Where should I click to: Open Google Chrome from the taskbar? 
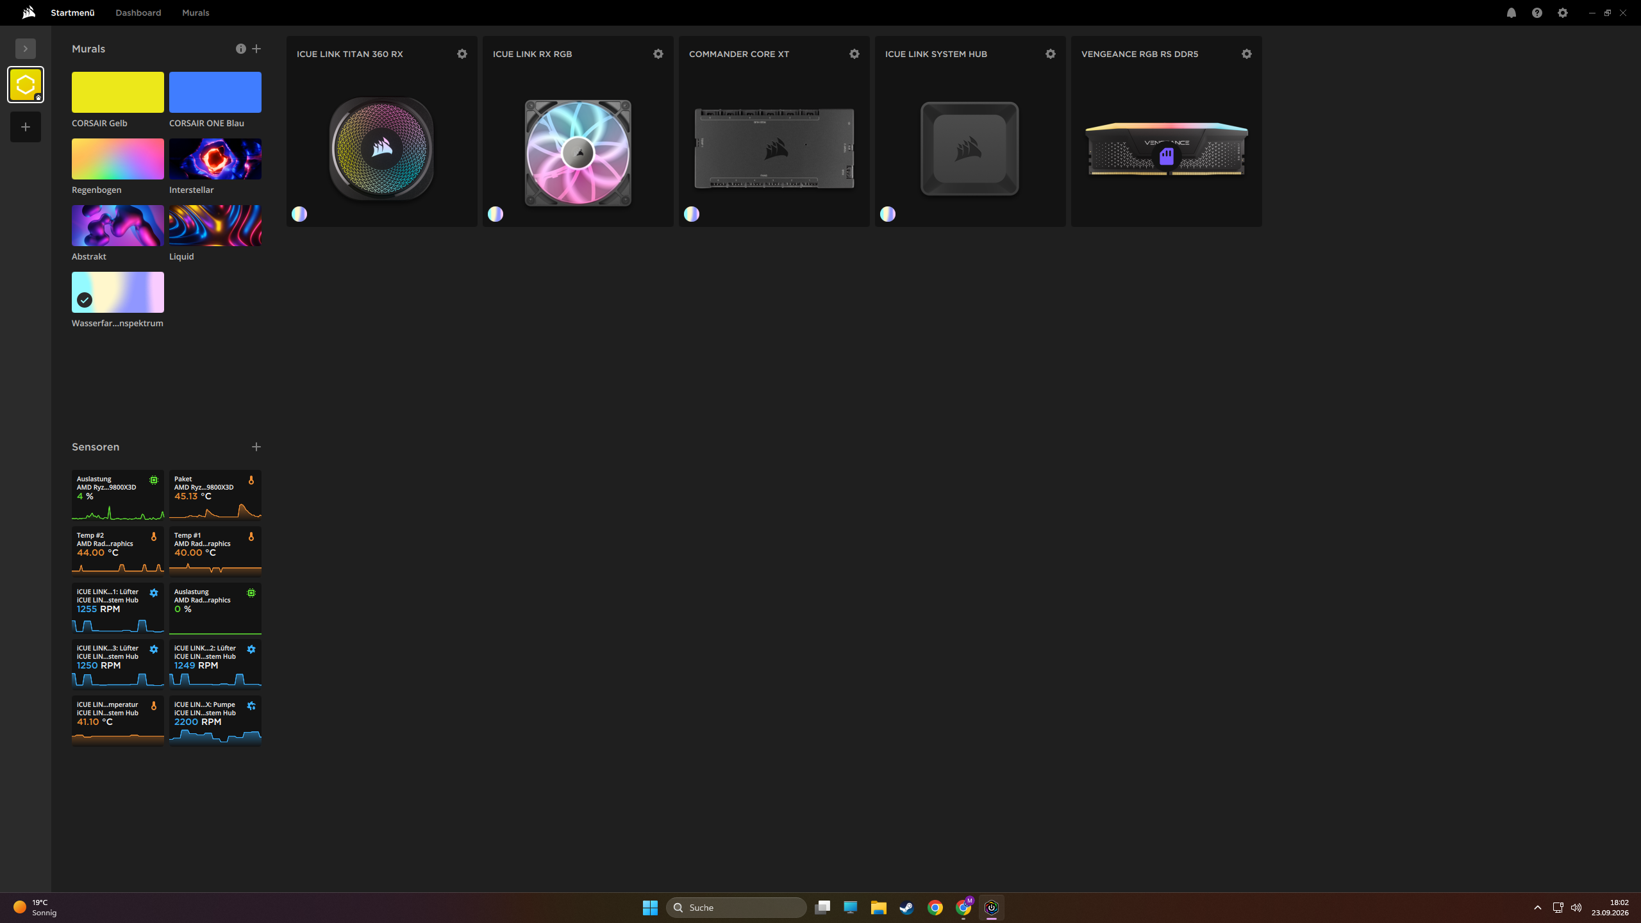(935, 908)
